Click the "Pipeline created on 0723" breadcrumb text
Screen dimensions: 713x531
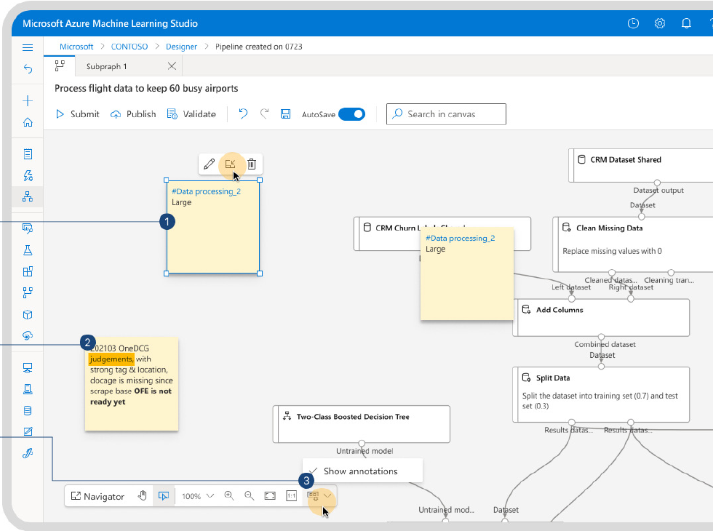click(259, 47)
